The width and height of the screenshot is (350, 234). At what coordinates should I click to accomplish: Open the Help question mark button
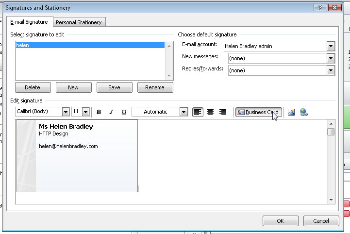[x=320, y=8]
